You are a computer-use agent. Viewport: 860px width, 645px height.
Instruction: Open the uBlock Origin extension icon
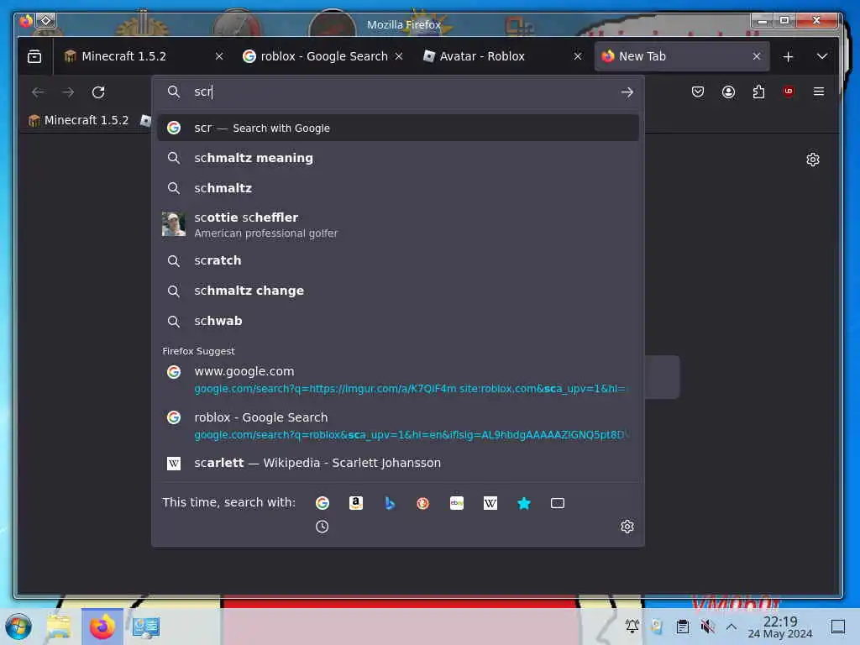[788, 92]
